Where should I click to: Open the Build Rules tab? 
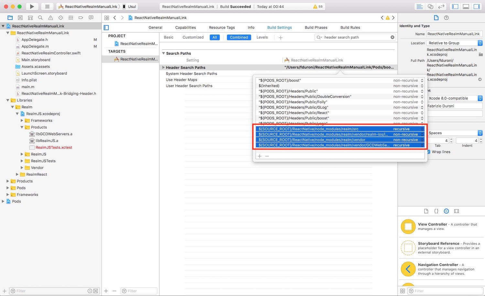tap(350, 27)
